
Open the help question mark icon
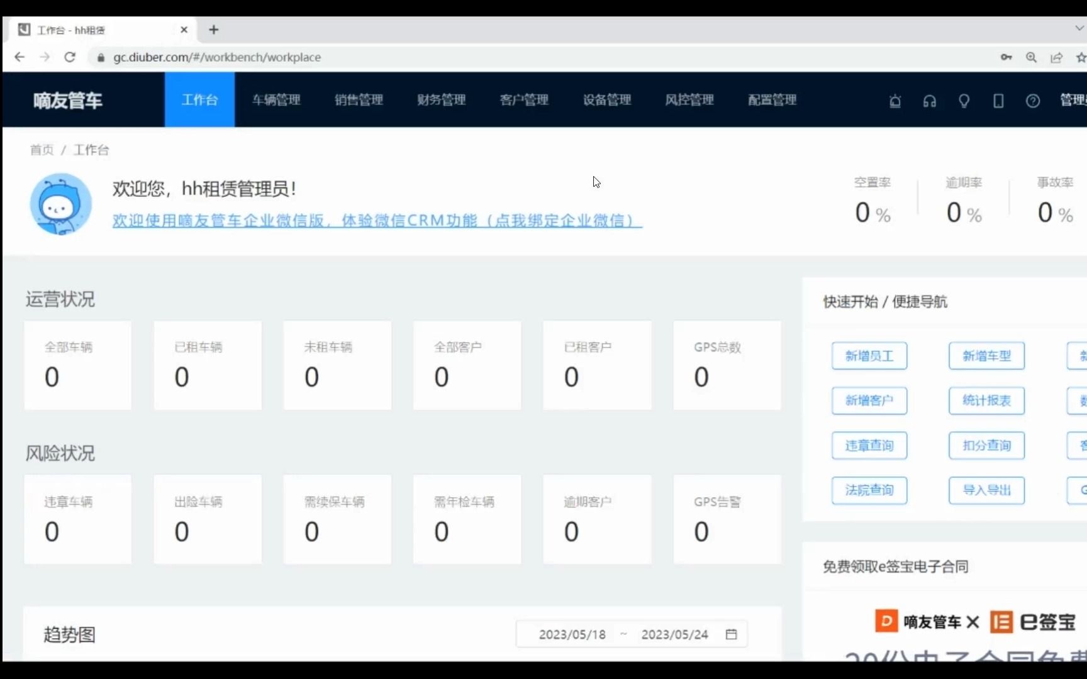click(x=1032, y=101)
